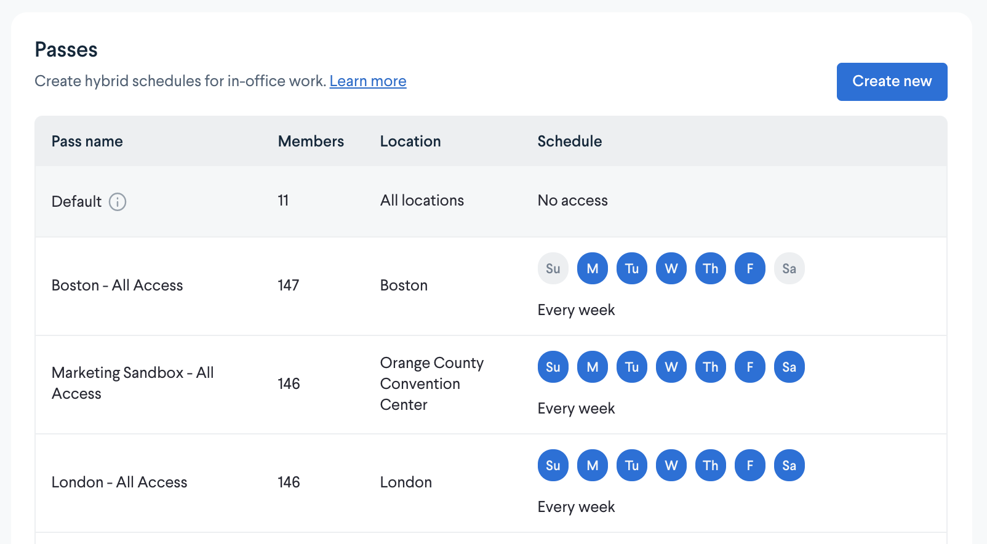
Task: Click Every week in London row
Action: click(x=577, y=506)
